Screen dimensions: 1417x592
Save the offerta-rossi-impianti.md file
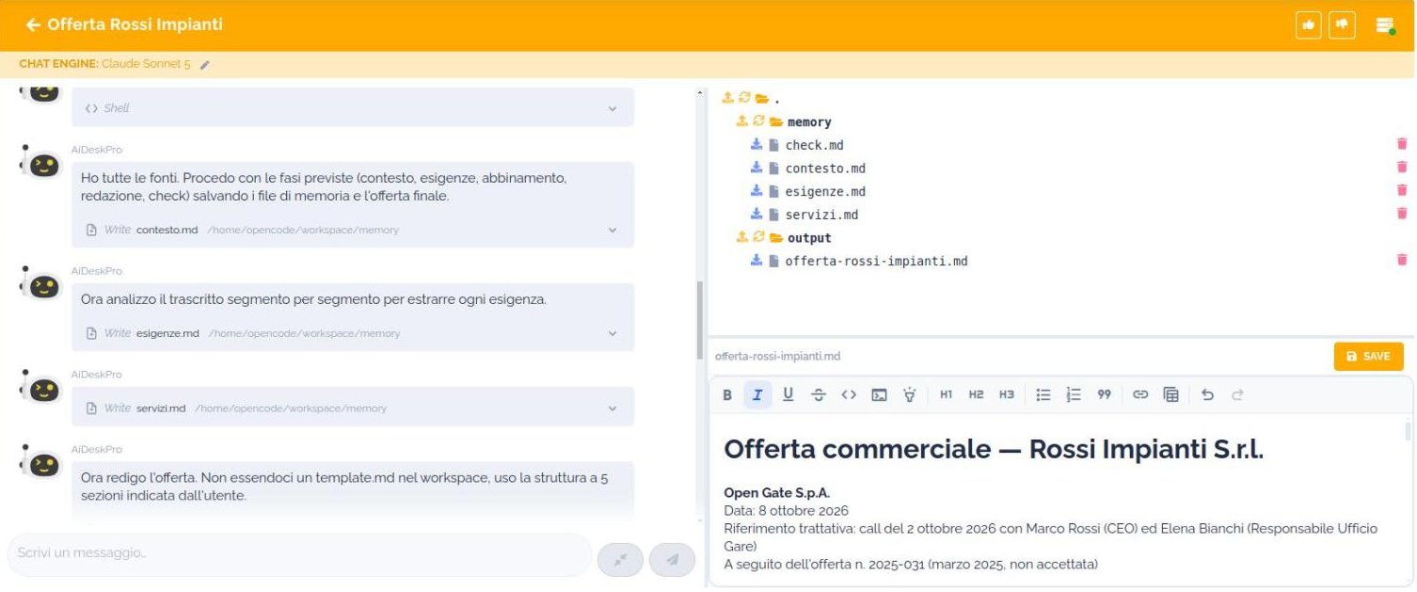(1368, 357)
